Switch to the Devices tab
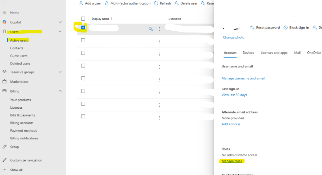322x175 pixels. click(248, 53)
